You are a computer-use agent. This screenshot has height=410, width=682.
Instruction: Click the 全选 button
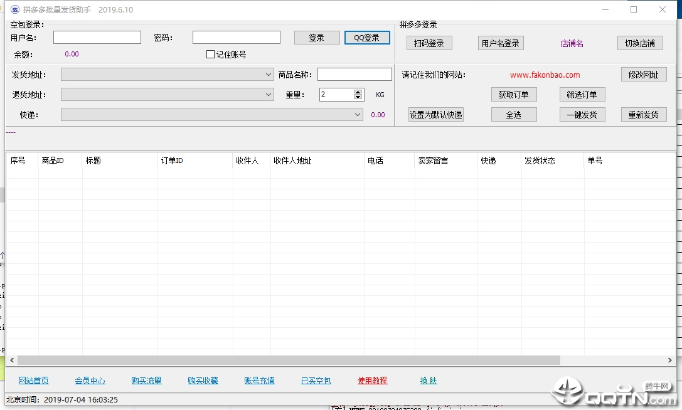tap(514, 114)
